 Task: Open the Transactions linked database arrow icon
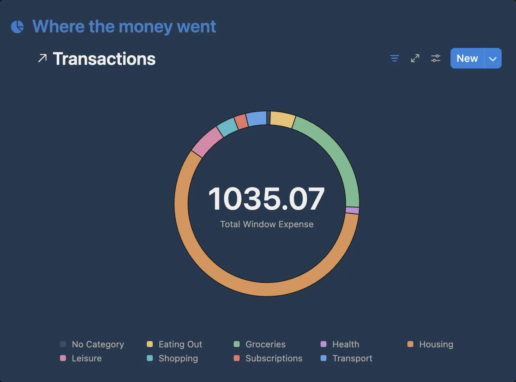point(42,58)
